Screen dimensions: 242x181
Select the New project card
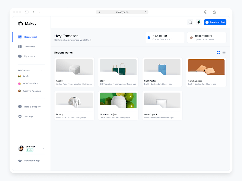pyautogui.click(x=165, y=38)
